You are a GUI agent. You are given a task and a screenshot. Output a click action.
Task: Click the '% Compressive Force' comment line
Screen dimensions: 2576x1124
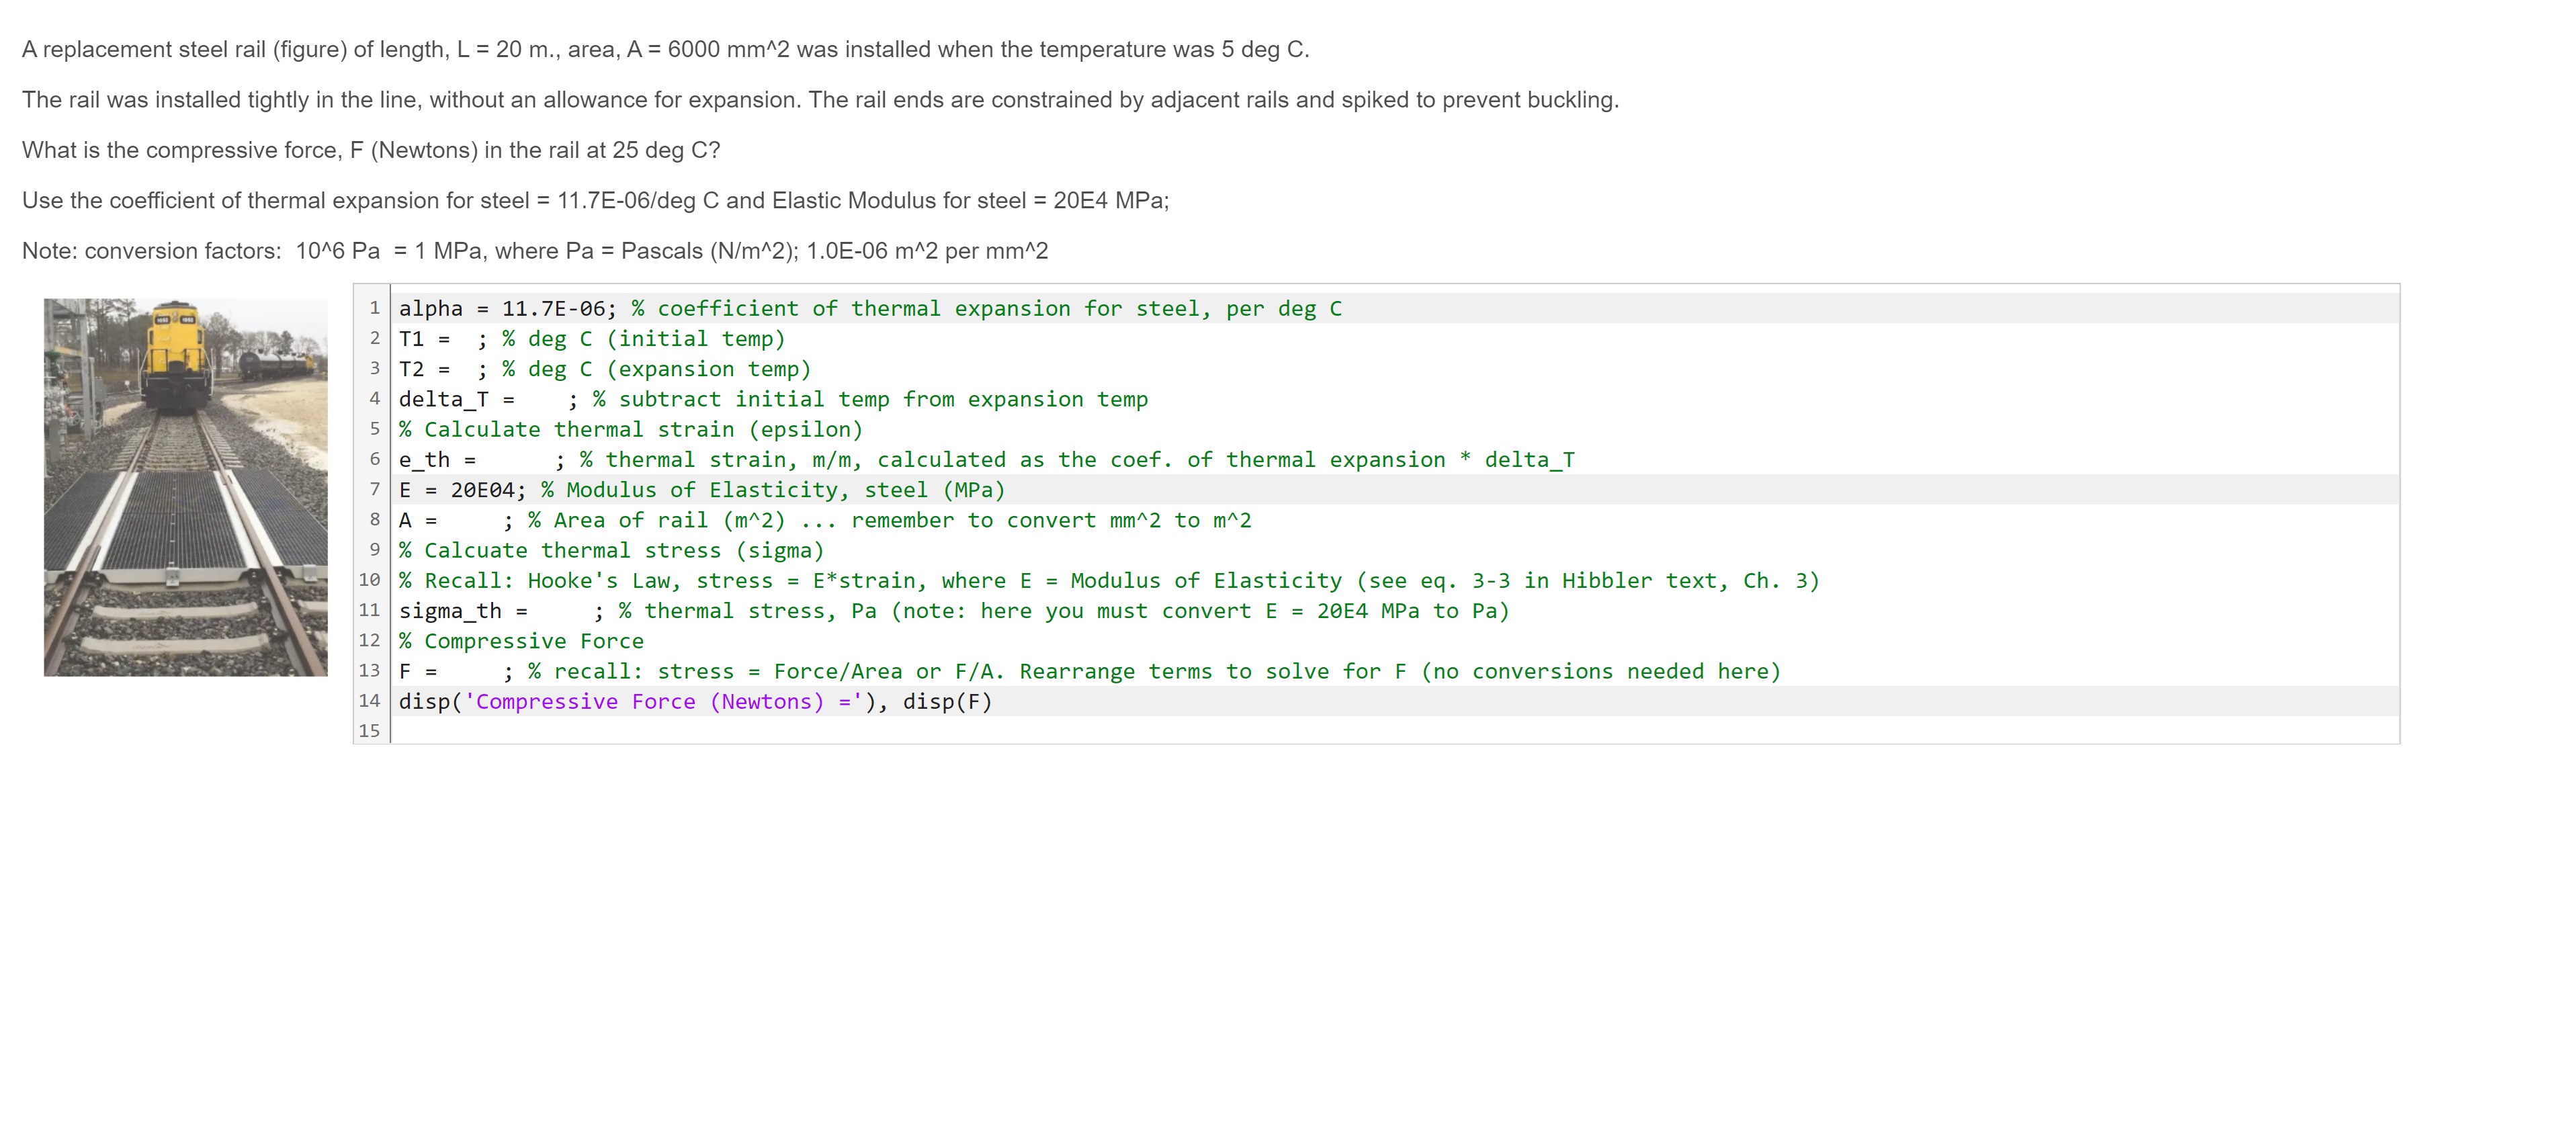521,641
